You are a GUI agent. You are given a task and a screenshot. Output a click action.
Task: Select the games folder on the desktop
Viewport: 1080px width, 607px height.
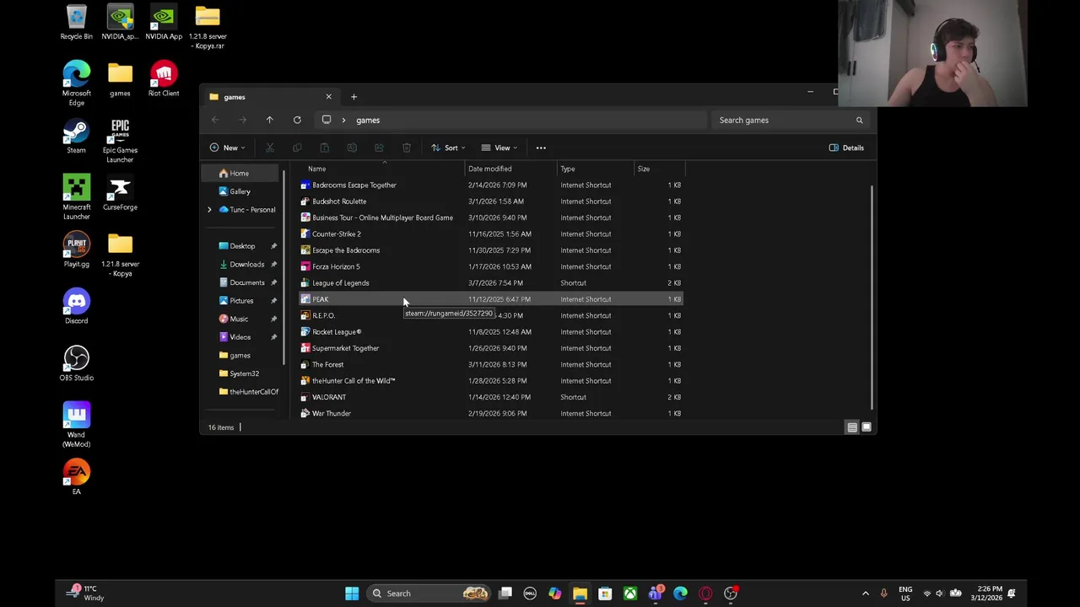[x=120, y=79]
